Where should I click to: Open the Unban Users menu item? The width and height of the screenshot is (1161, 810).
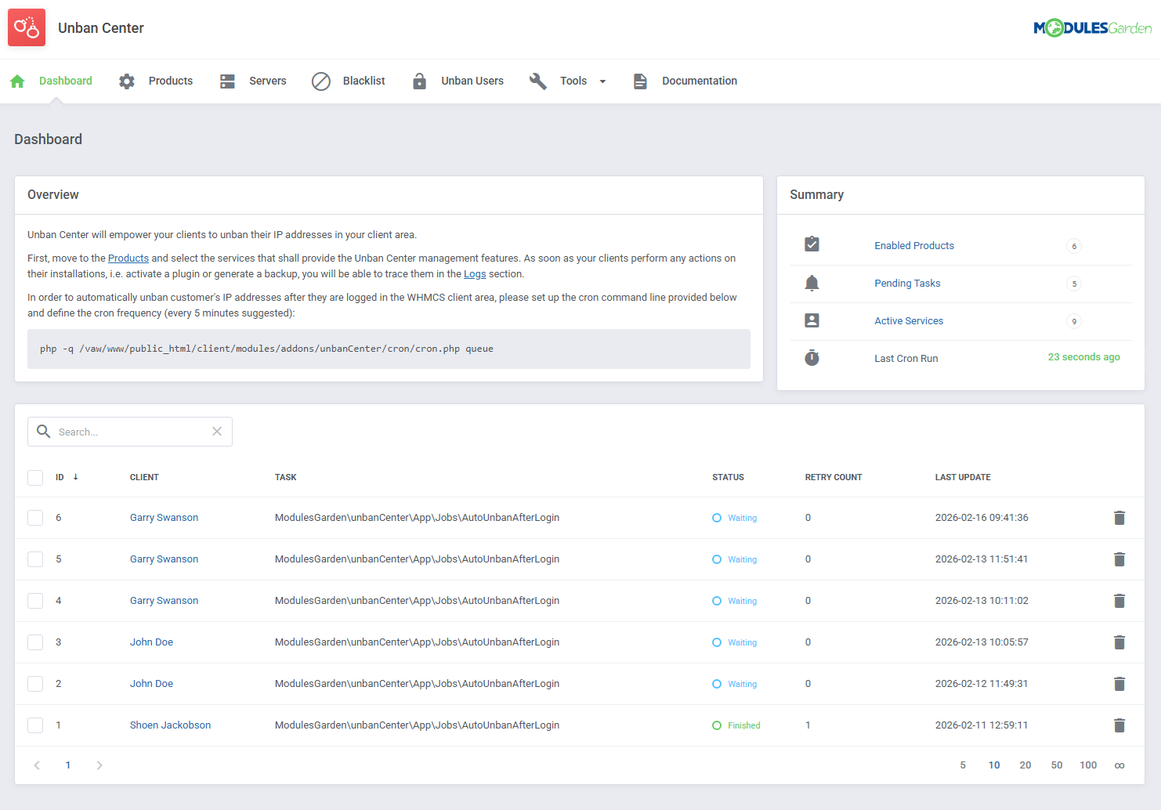pos(472,81)
